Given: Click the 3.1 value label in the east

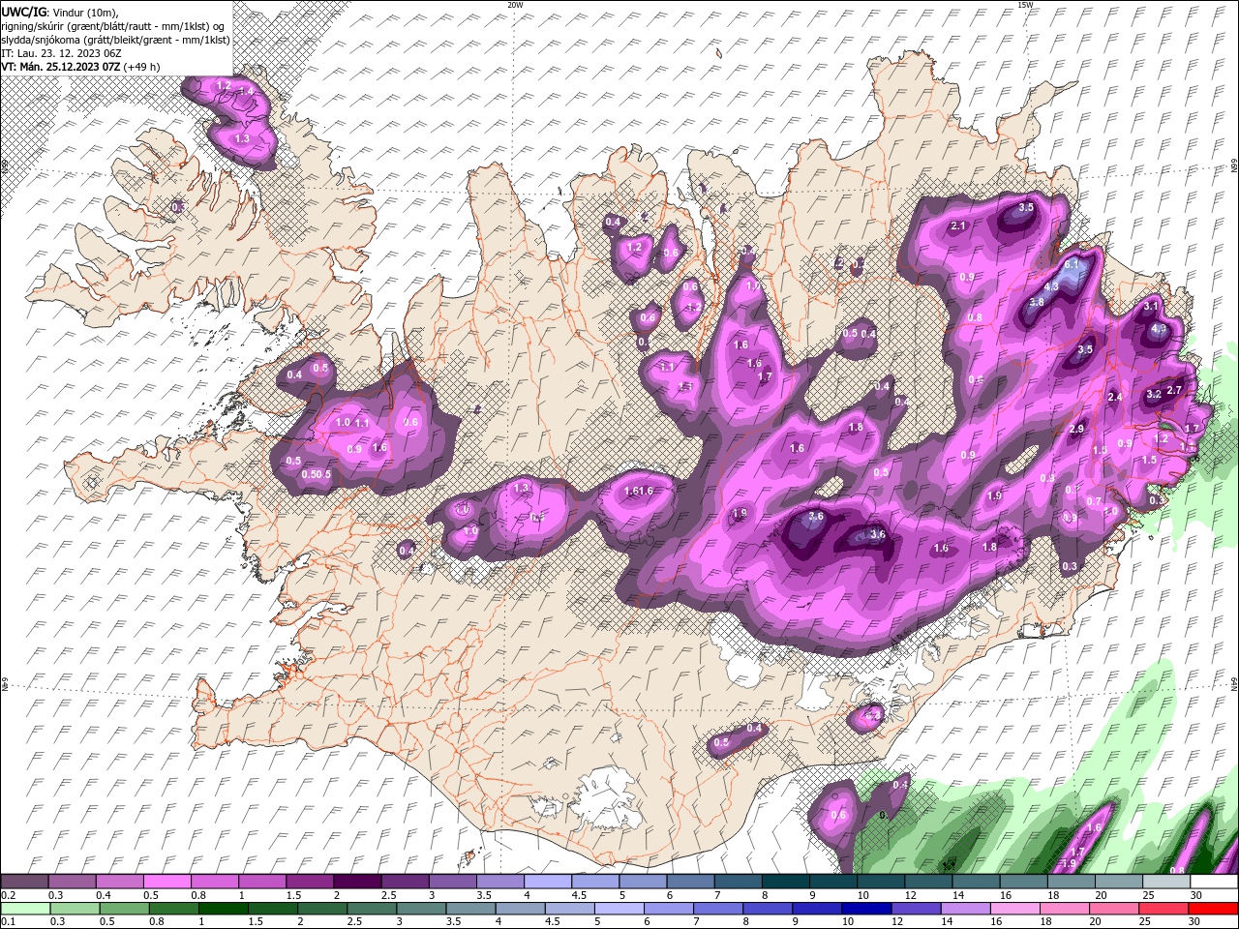Looking at the screenshot, I should 1151,306.
